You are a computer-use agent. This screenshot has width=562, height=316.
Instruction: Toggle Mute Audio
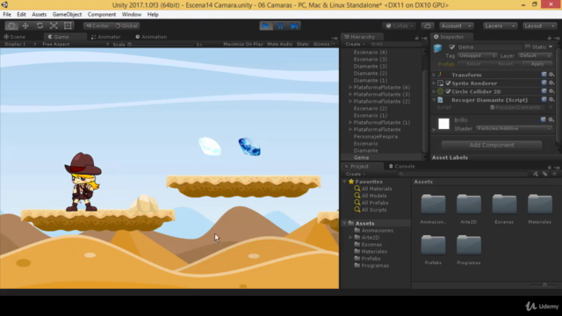pyautogui.click(x=279, y=44)
